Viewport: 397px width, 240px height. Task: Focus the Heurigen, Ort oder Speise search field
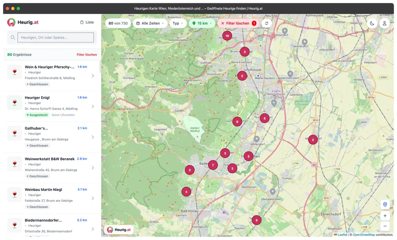pos(56,37)
